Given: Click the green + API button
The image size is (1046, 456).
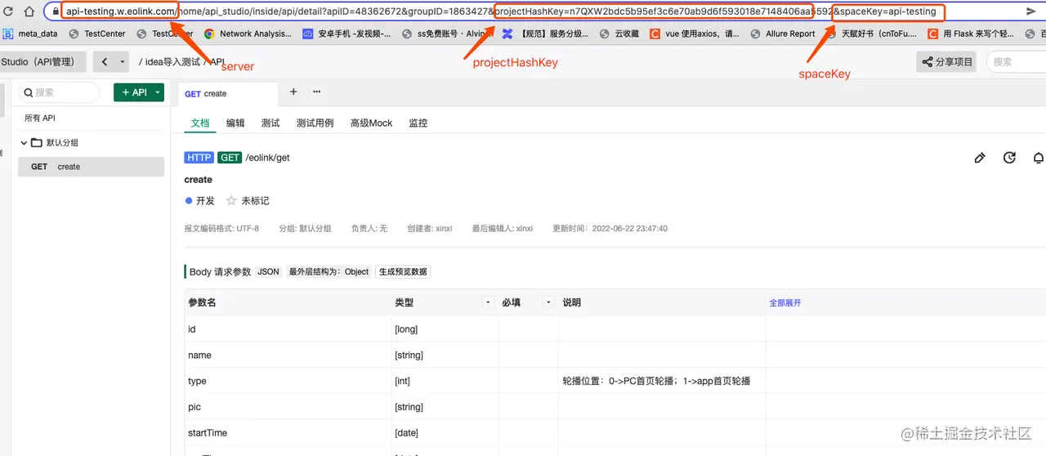Looking at the screenshot, I should pyautogui.click(x=133, y=92).
